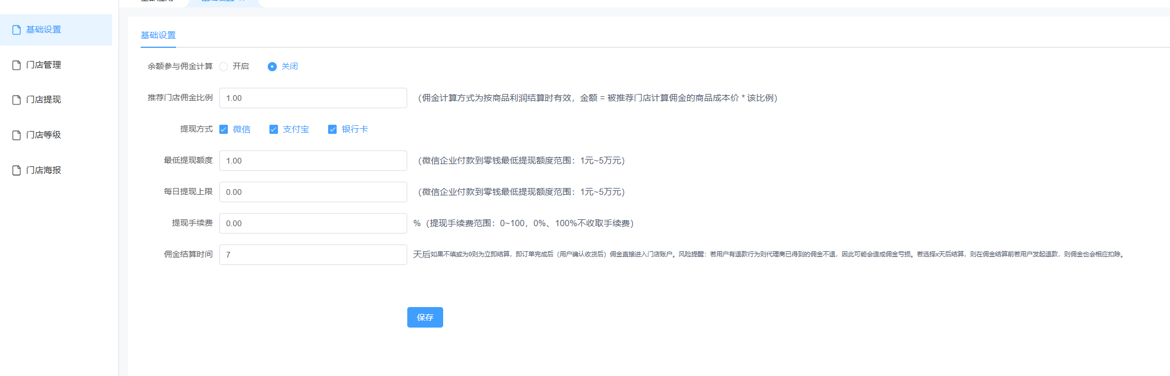Screen dimensions: 1170x376
Task: Click the 推荐门店佣金比例 input field
Action: (x=313, y=98)
